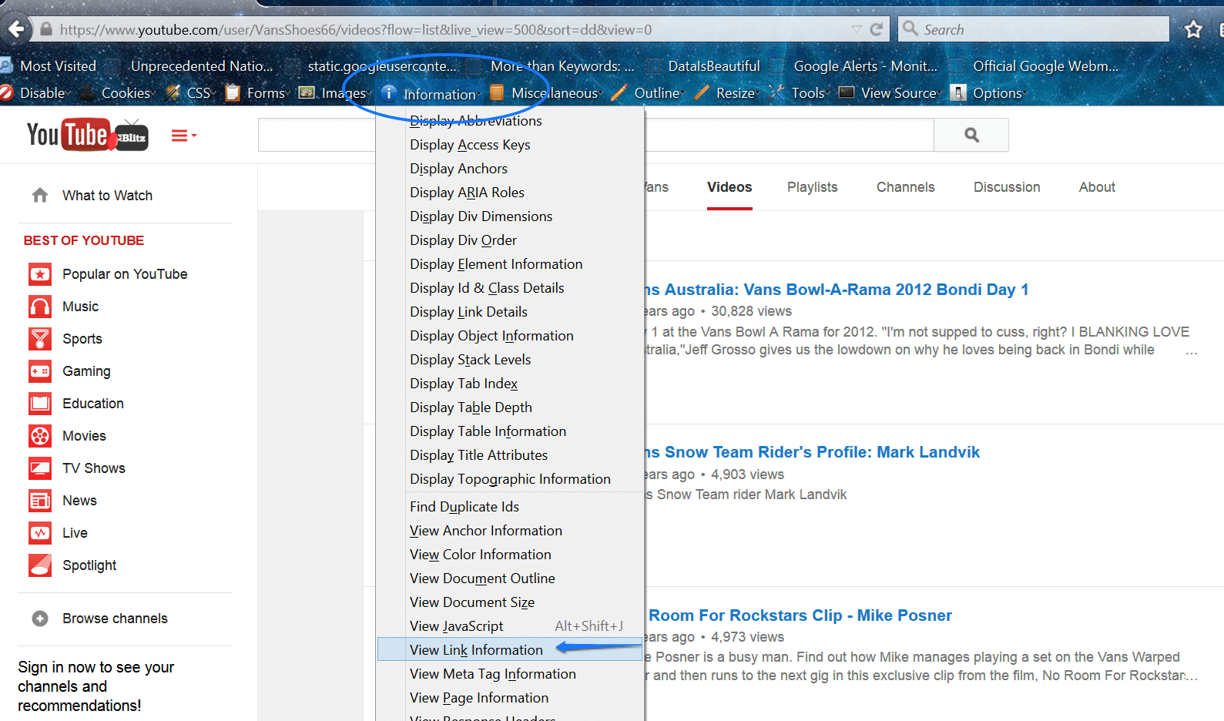Open Snow Team Rider's Profile Mark Landvik link

(813, 452)
